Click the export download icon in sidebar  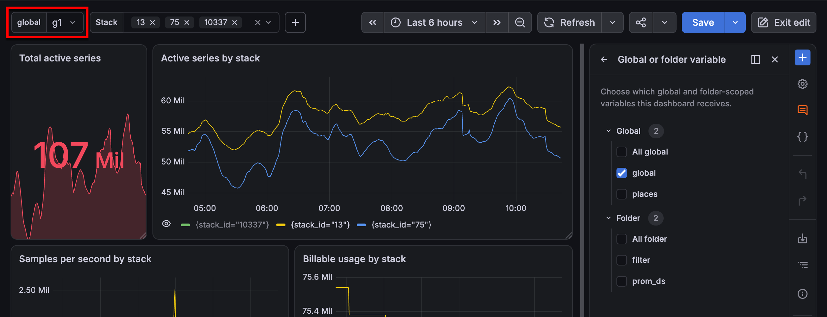coord(803,238)
